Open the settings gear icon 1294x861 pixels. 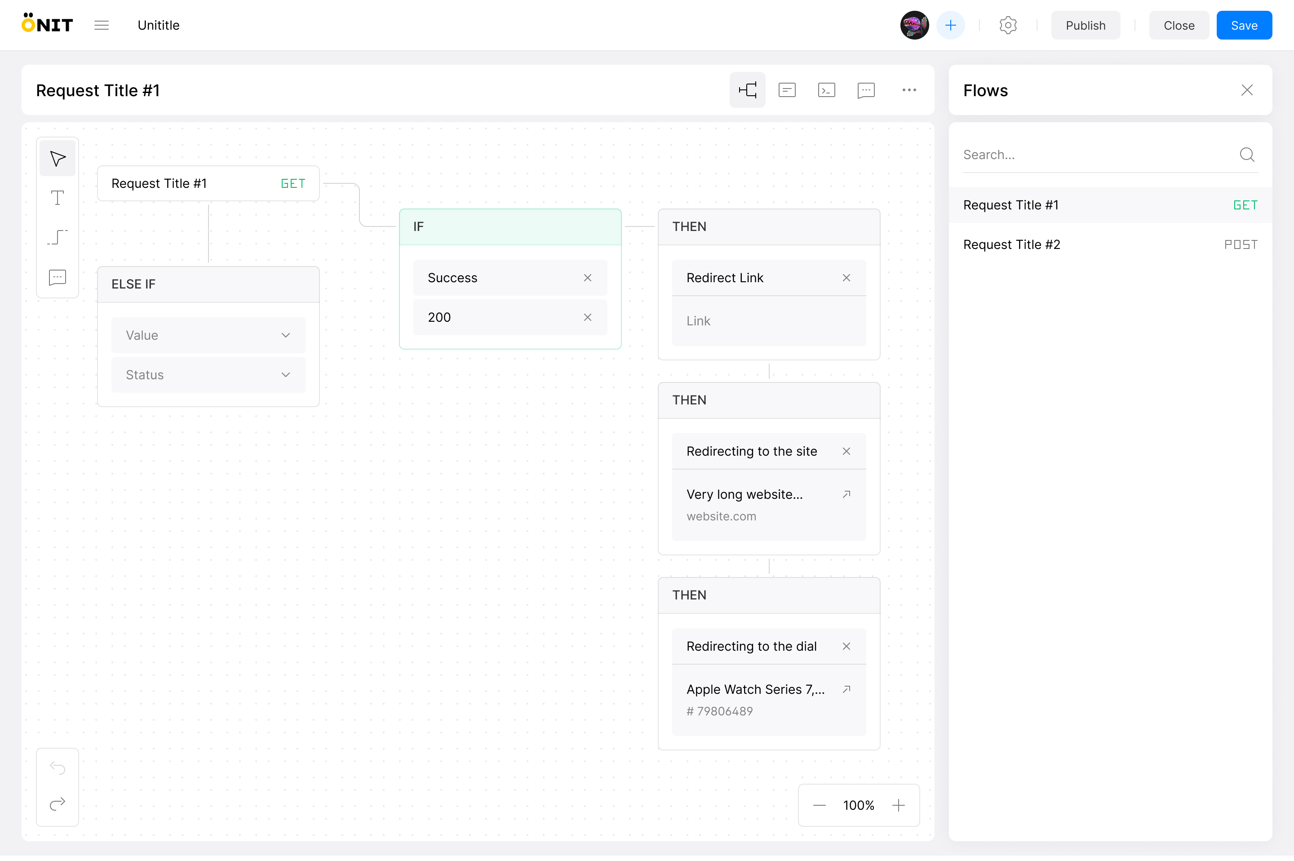click(1007, 25)
